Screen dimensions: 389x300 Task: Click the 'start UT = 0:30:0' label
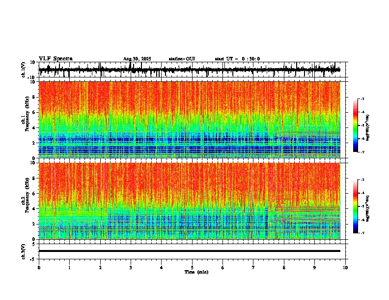click(x=237, y=59)
